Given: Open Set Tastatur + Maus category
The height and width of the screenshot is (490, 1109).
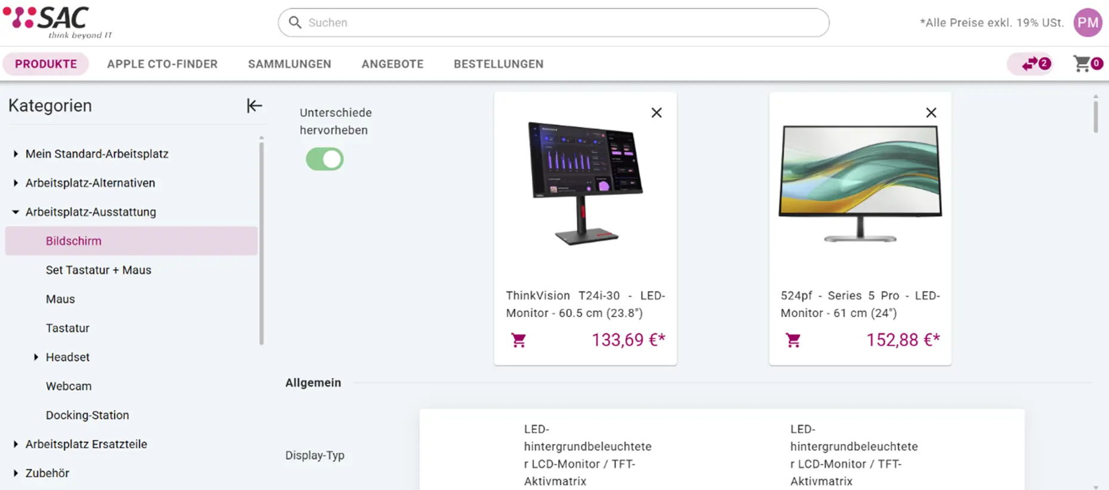Looking at the screenshot, I should click(x=98, y=270).
